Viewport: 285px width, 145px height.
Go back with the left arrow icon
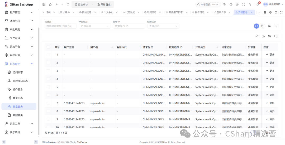point(56,4)
